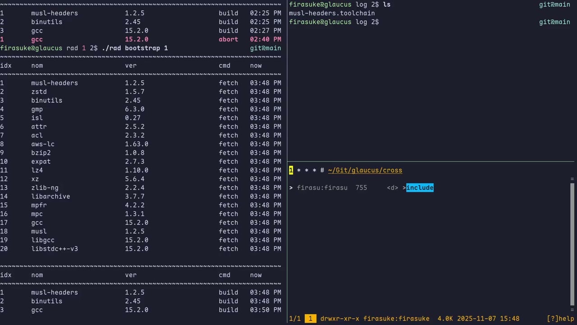Click version 1.5.7 of zstd
Screen dimensions: 577x325
(135, 92)
